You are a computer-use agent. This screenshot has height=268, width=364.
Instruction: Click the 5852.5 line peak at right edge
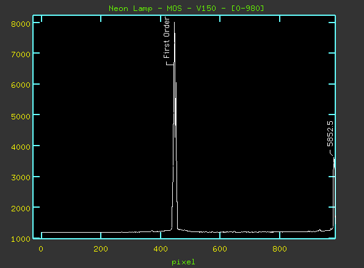pos(334,158)
